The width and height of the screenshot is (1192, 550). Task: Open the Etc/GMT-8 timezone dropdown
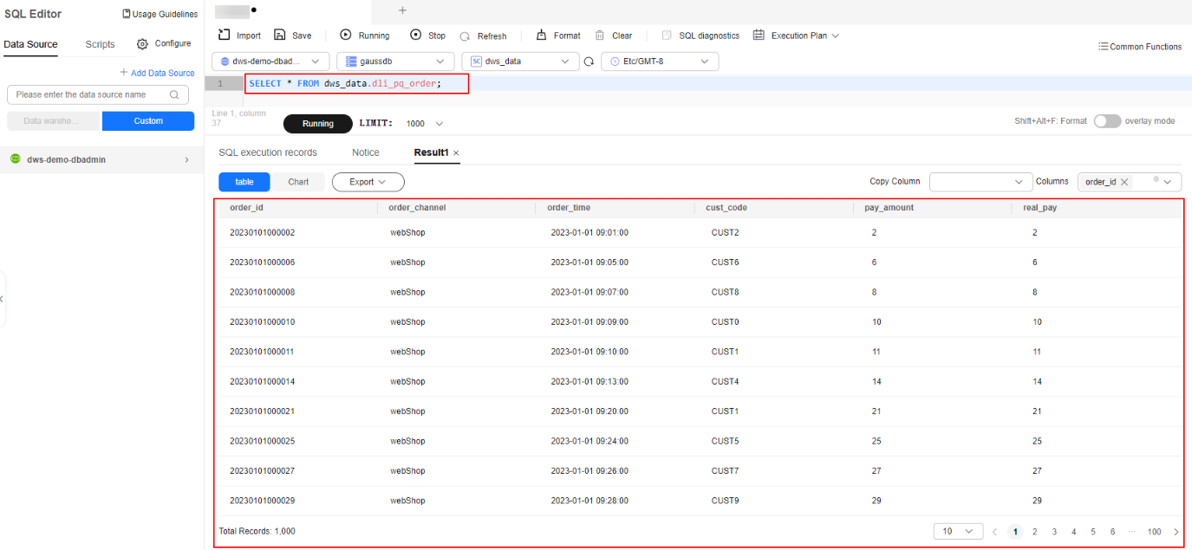(661, 61)
